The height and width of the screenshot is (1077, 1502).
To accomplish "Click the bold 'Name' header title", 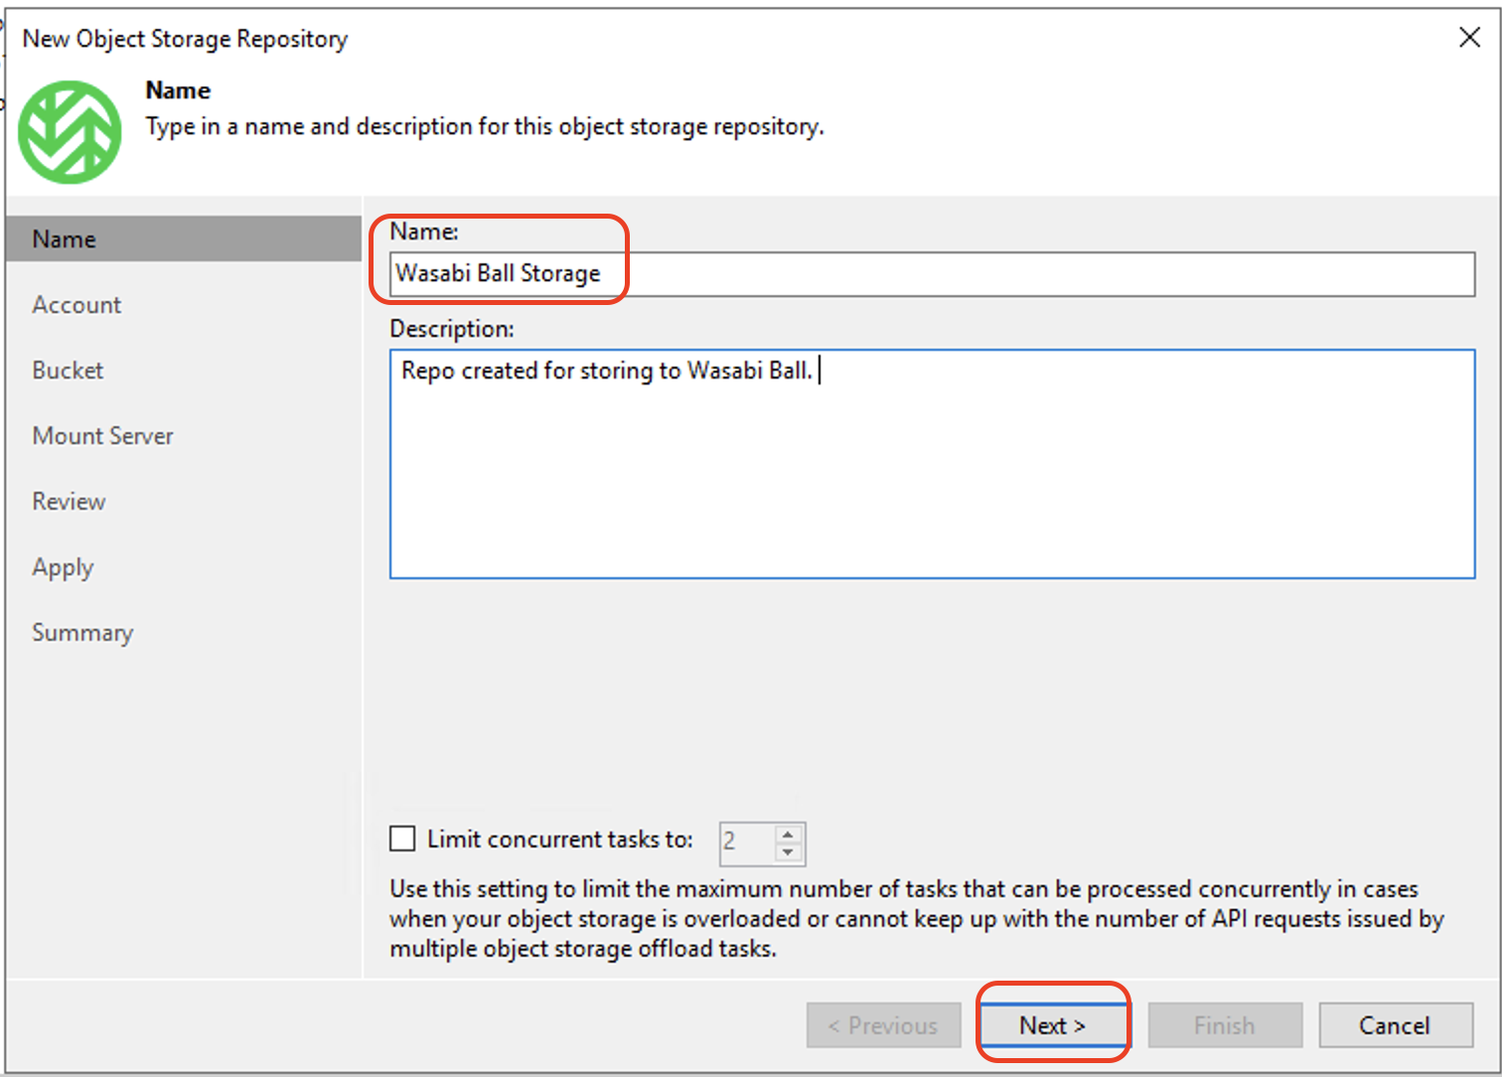I will click(178, 90).
